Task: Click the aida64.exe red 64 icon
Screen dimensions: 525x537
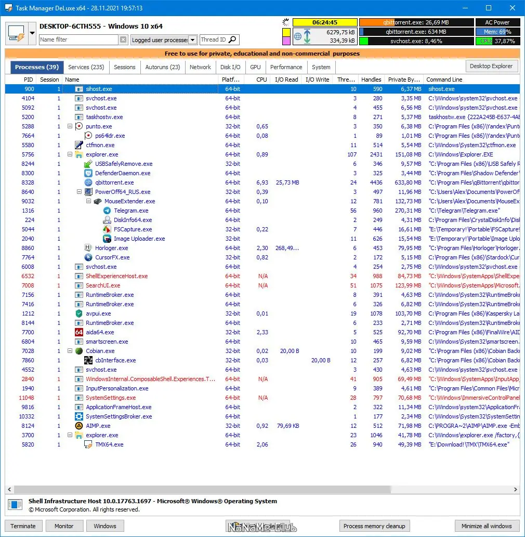Action: coord(79,332)
